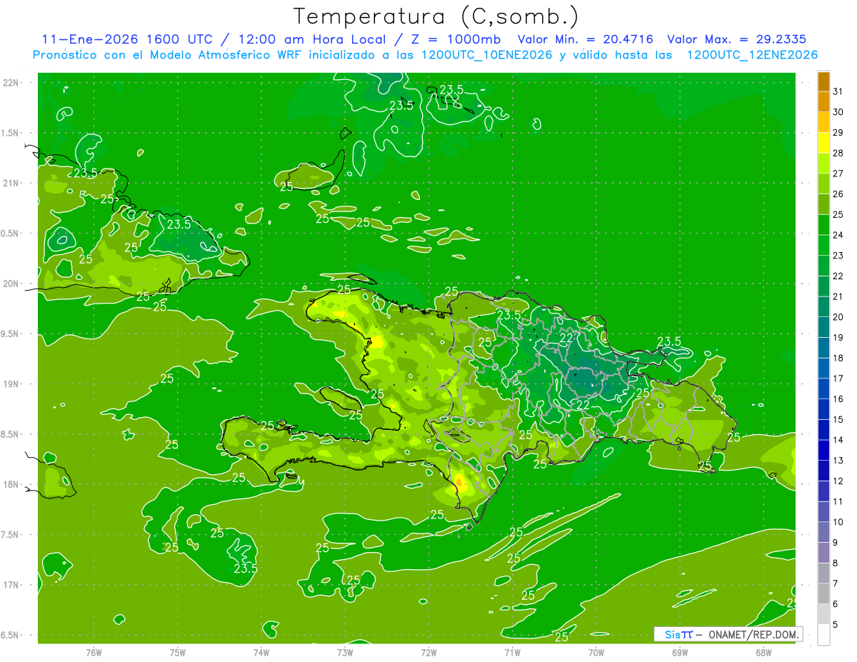The image size is (857, 662).
Task: Click the colorbar scale label "12"
Action: [838, 481]
